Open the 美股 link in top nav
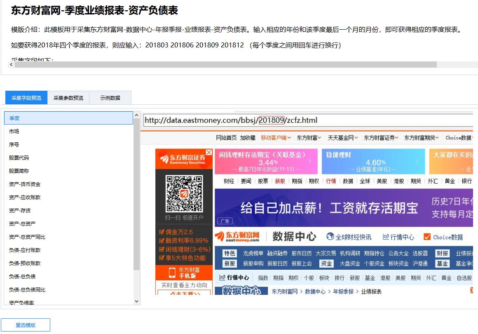Viewport: 478px width, 334px height. tap(382, 181)
